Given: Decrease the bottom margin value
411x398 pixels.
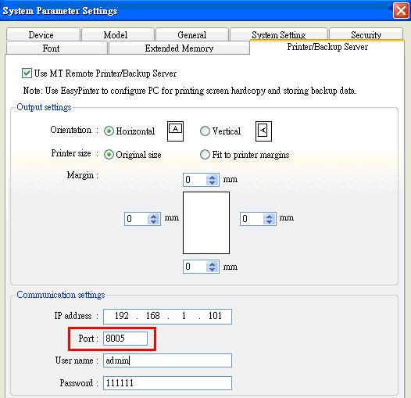Looking at the screenshot, I should (212, 270).
